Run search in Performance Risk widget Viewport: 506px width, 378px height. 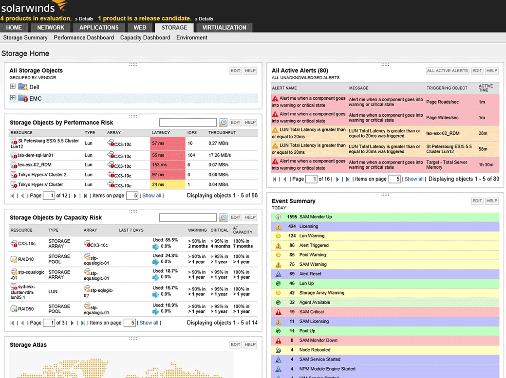click(223, 123)
